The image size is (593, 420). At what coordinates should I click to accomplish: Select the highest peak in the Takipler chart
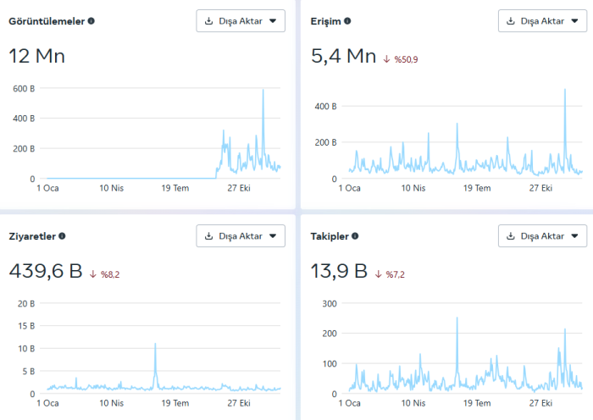(x=457, y=318)
